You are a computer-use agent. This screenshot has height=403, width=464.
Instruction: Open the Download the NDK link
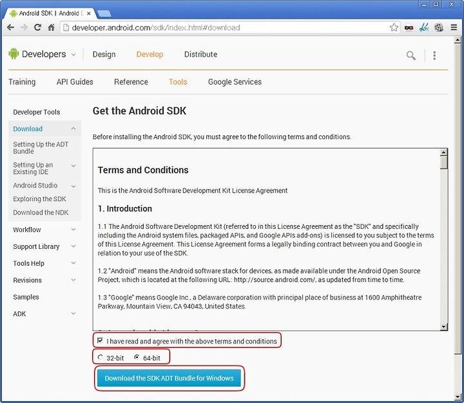[x=41, y=213]
